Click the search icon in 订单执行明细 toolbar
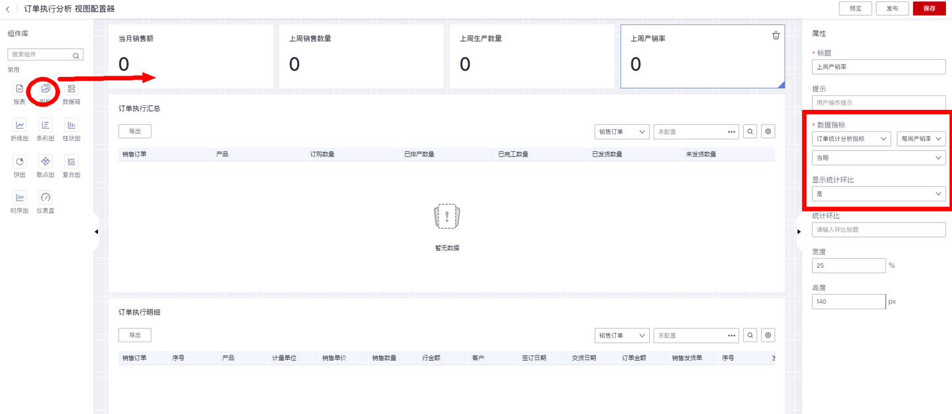The width and height of the screenshot is (952, 414). (x=750, y=336)
